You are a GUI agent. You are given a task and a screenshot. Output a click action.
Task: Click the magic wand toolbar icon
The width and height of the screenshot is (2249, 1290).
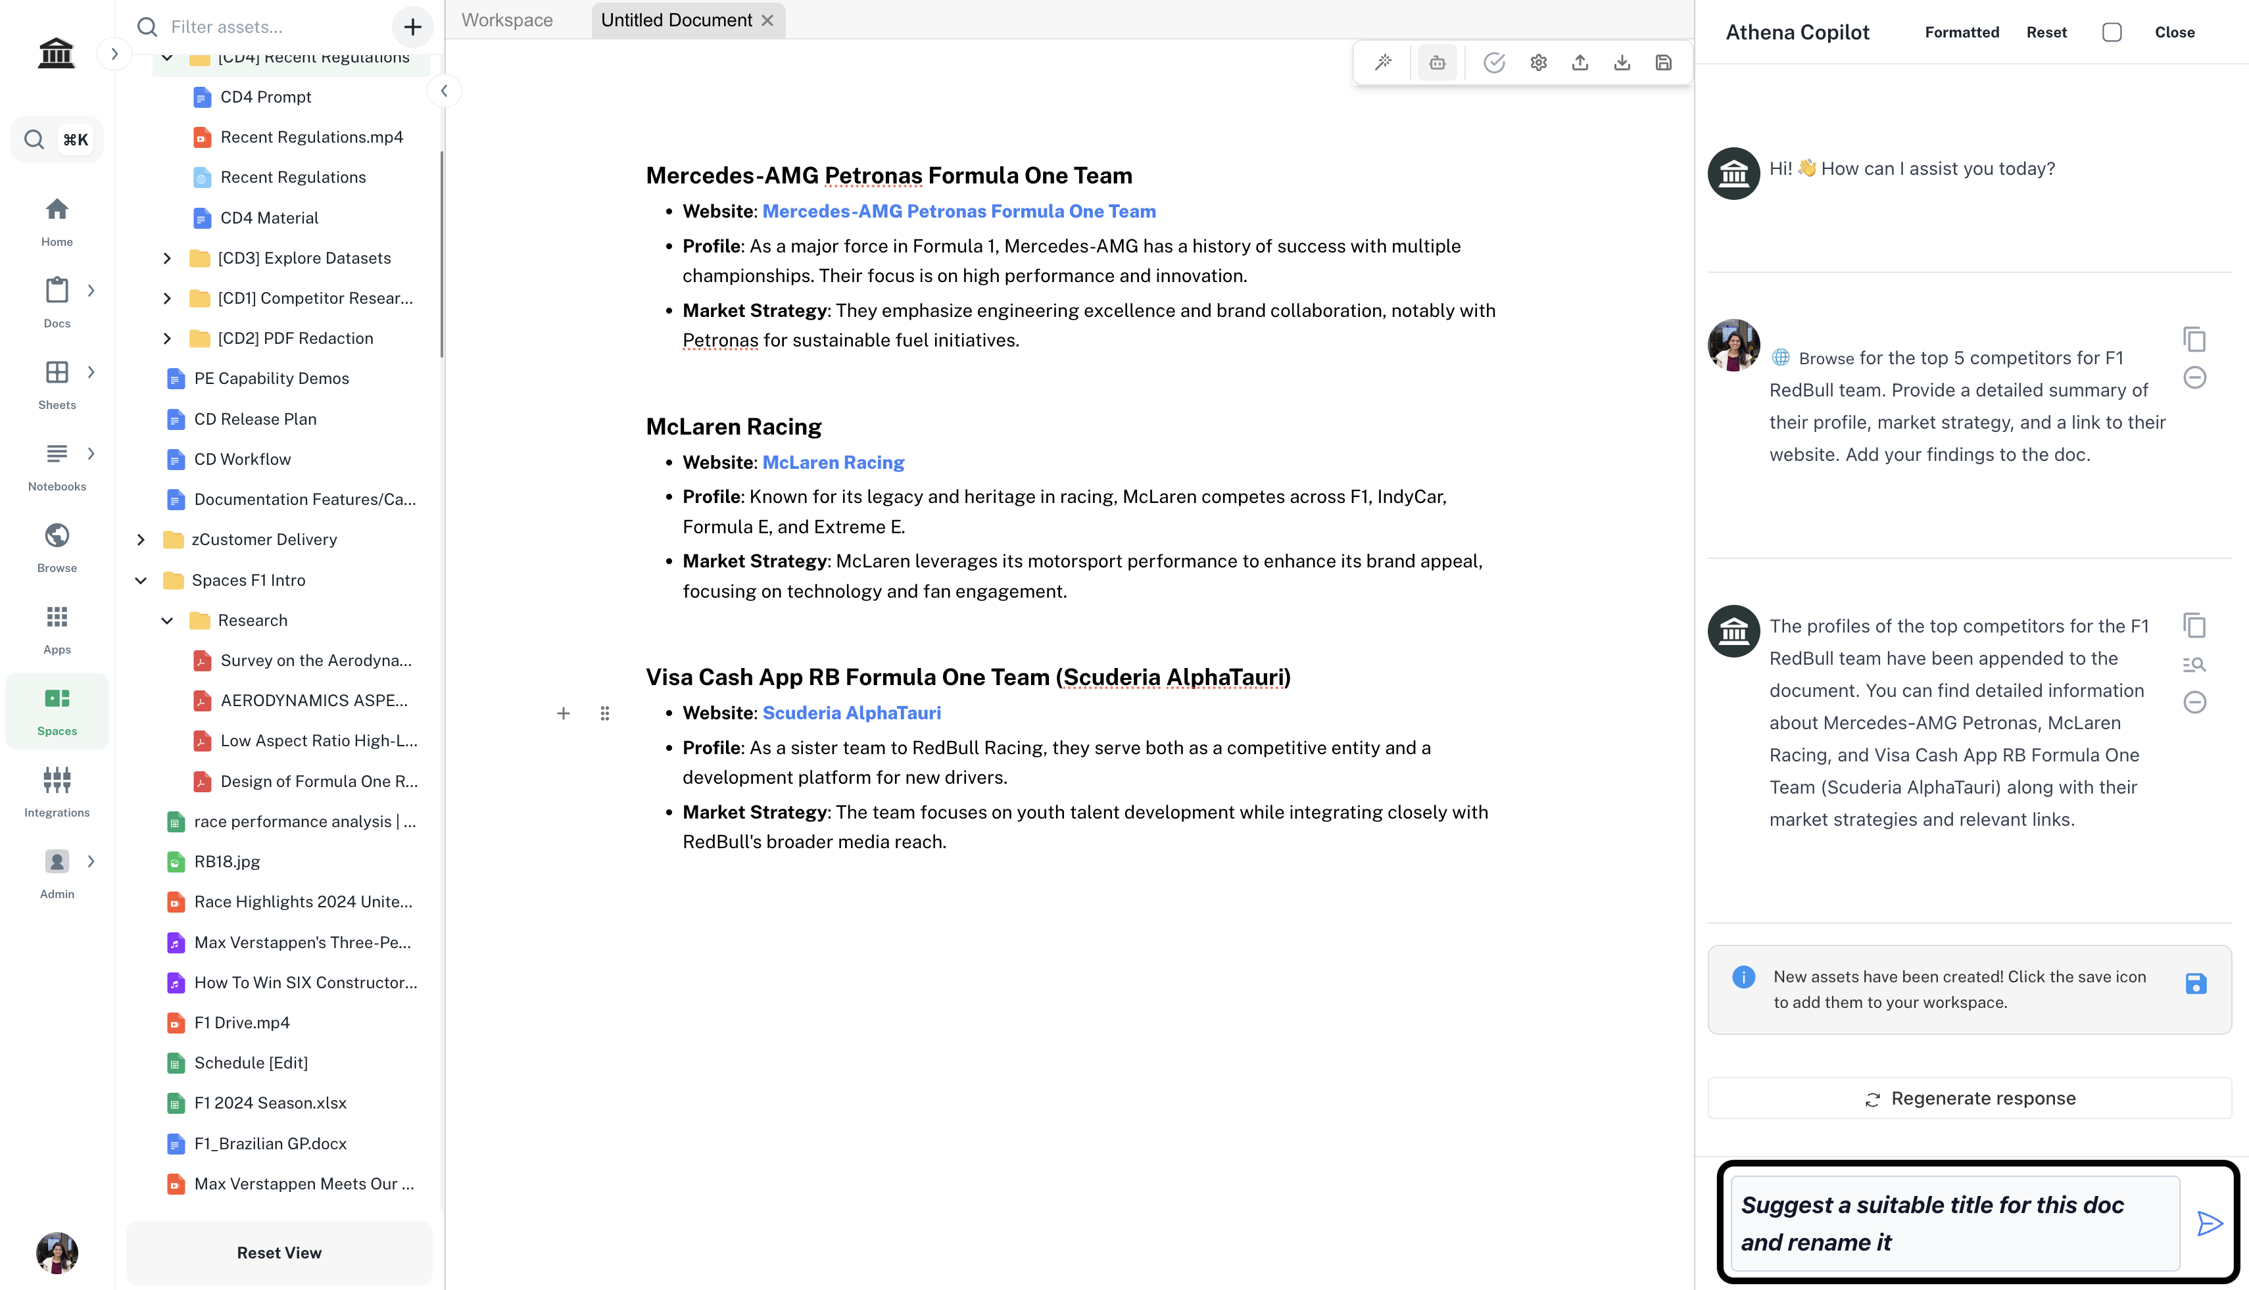(x=1383, y=62)
